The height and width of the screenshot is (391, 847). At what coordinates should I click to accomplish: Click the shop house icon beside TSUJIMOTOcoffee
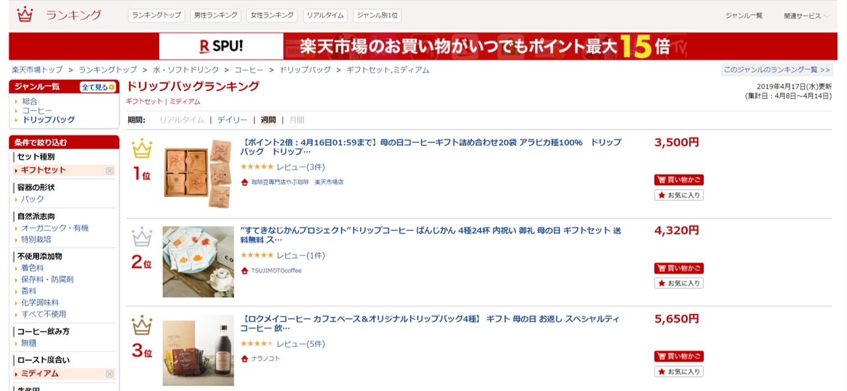(245, 271)
